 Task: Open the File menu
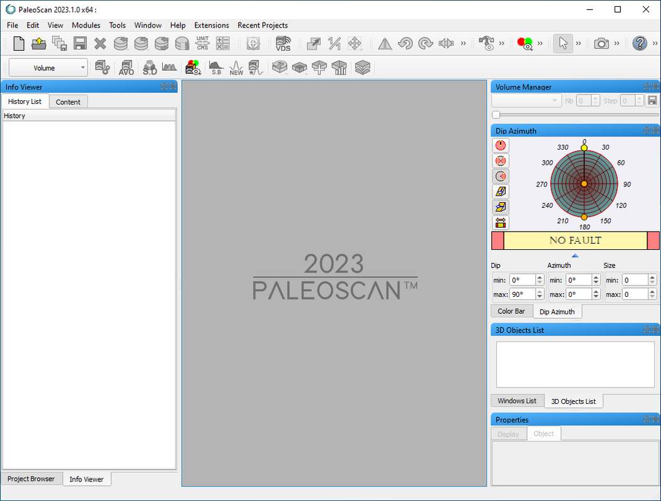click(13, 25)
